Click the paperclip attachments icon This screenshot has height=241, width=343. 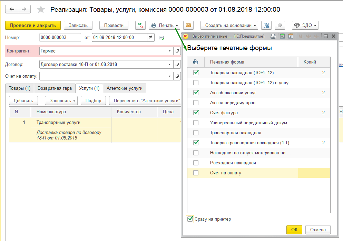(x=280, y=25)
